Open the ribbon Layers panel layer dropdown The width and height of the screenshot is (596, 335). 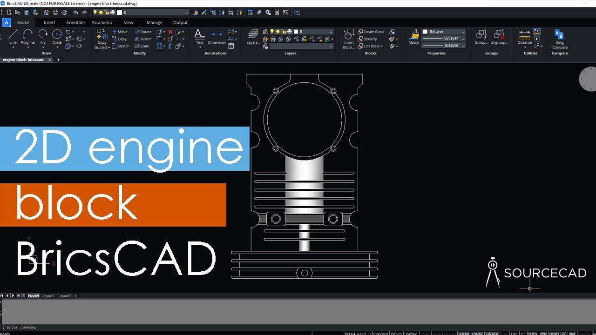click(x=331, y=32)
